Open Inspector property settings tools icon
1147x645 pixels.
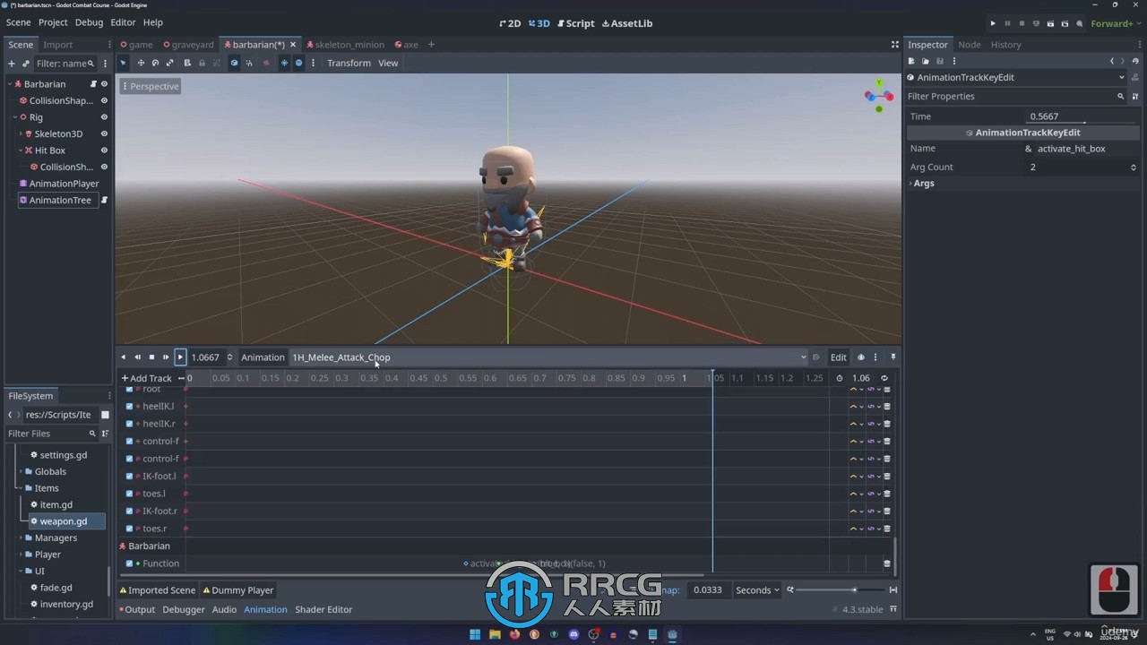[x=1135, y=96]
